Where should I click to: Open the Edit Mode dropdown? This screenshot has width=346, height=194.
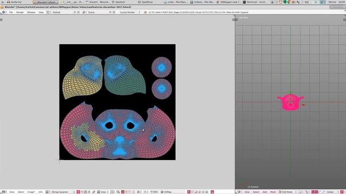point(287,192)
